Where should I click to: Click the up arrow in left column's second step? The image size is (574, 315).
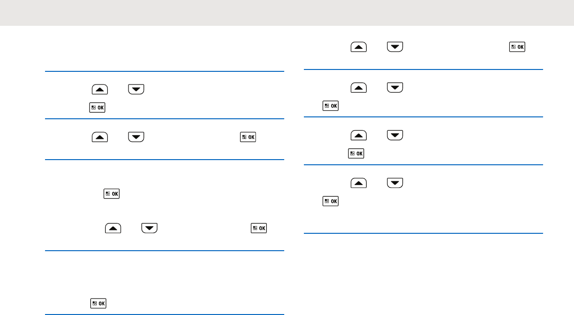point(100,137)
